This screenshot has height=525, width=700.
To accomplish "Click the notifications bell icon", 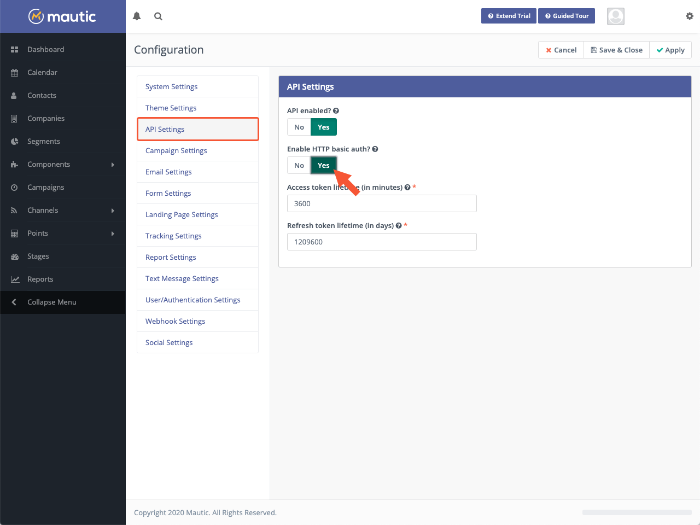I will 137,16.
